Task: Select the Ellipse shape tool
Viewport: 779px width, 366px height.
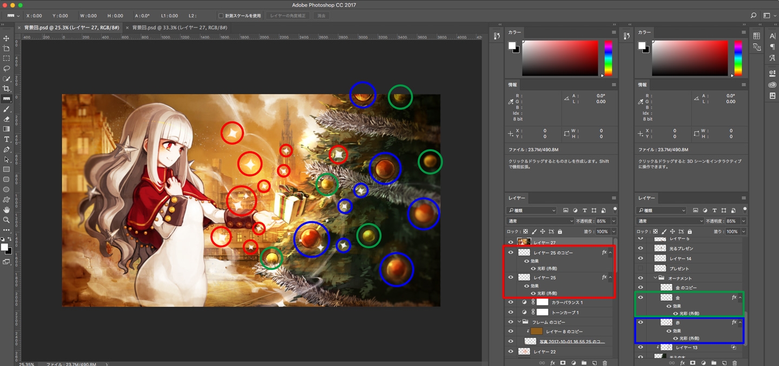Action: [x=6, y=189]
